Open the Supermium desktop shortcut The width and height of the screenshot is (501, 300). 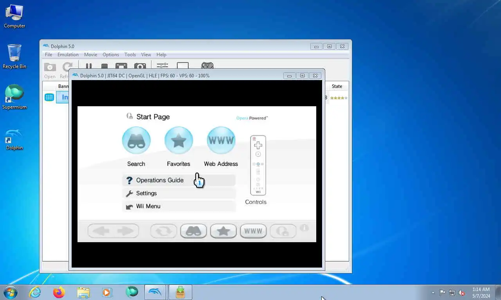click(14, 97)
